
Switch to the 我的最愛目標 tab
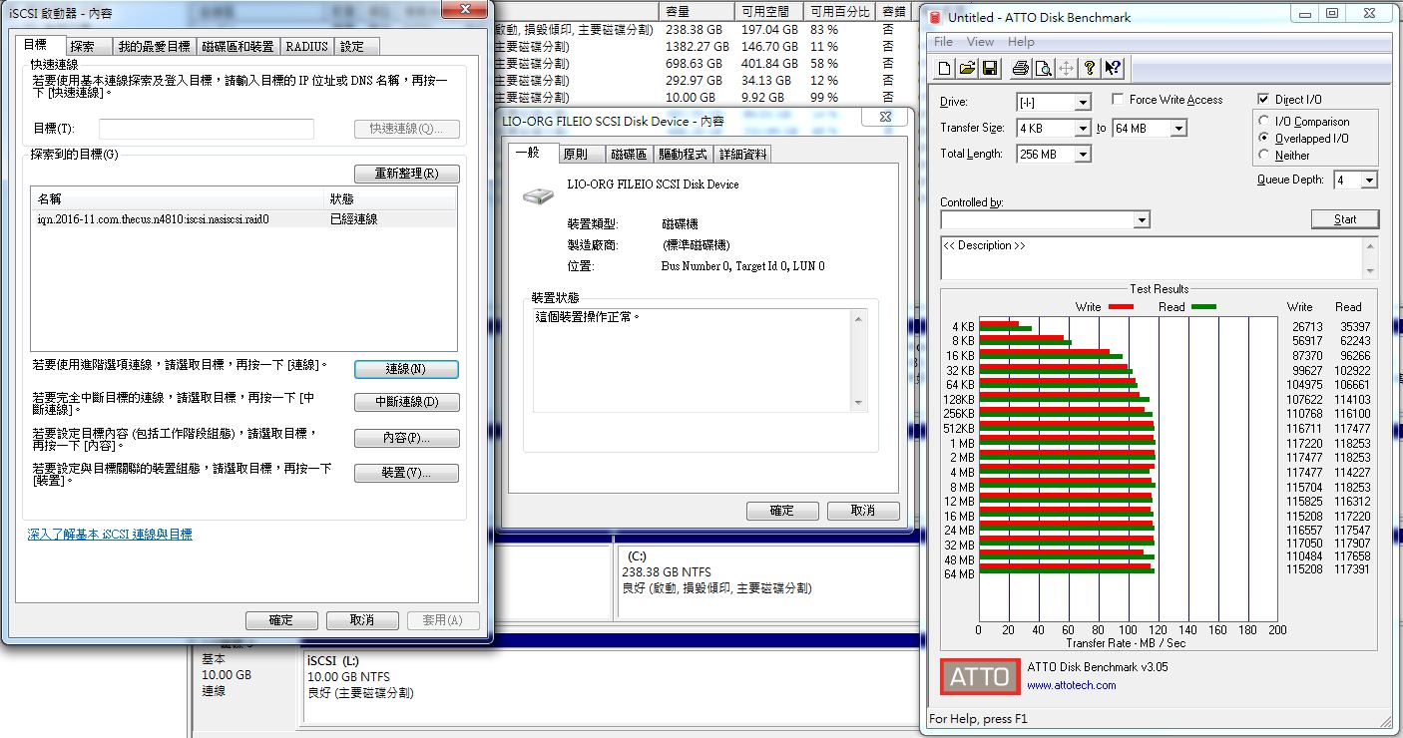pyautogui.click(x=154, y=47)
